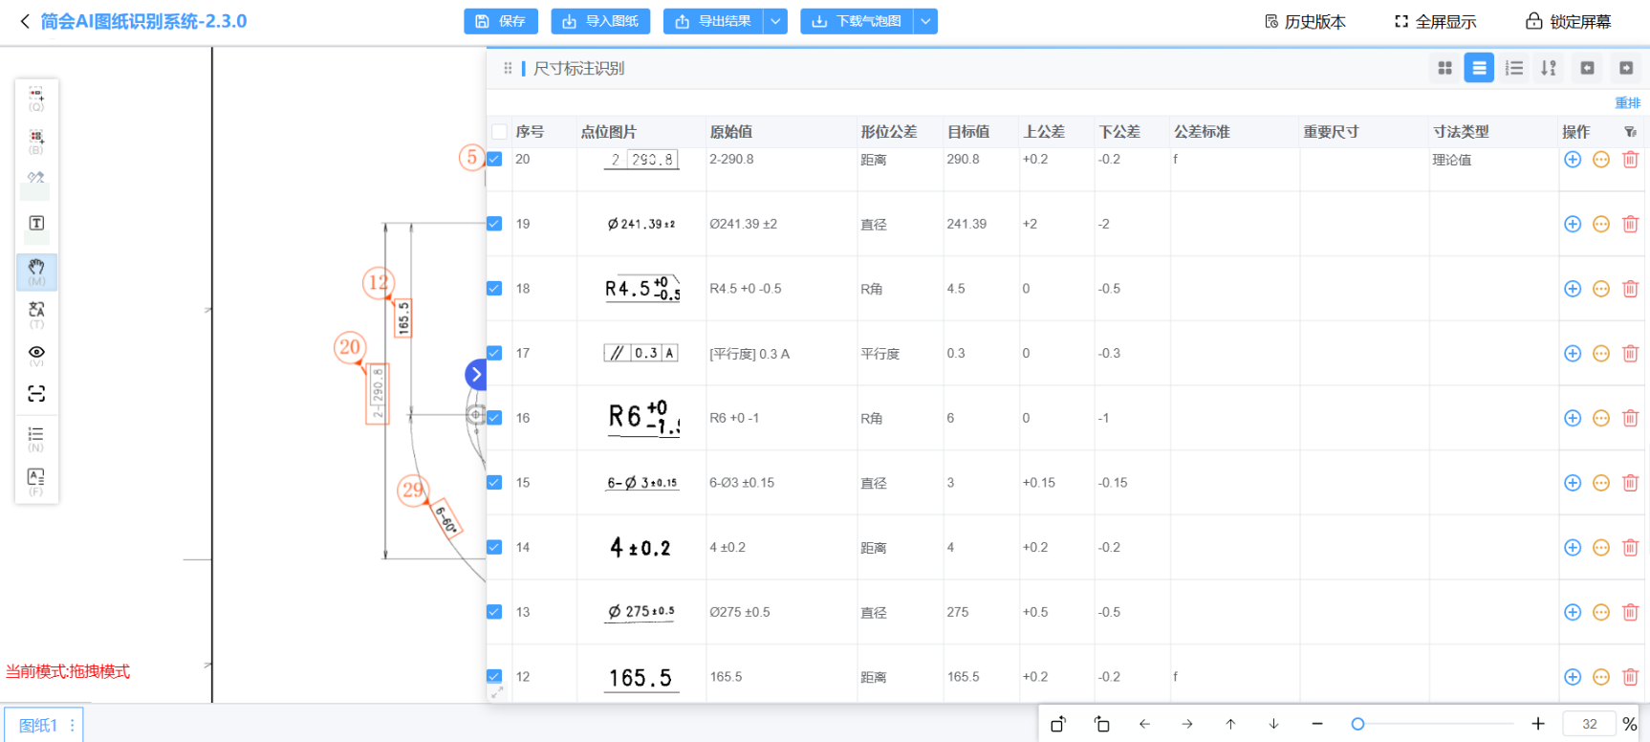Switch to the 图纸1 tab
Image resolution: width=1650 pixels, height=742 pixels.
click(38, 725)
